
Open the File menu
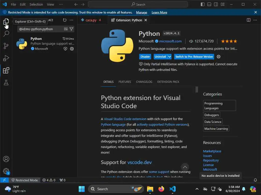[x=13, y=5]
